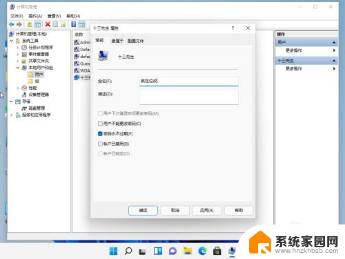Open the Task View from the taskbar

143,251
